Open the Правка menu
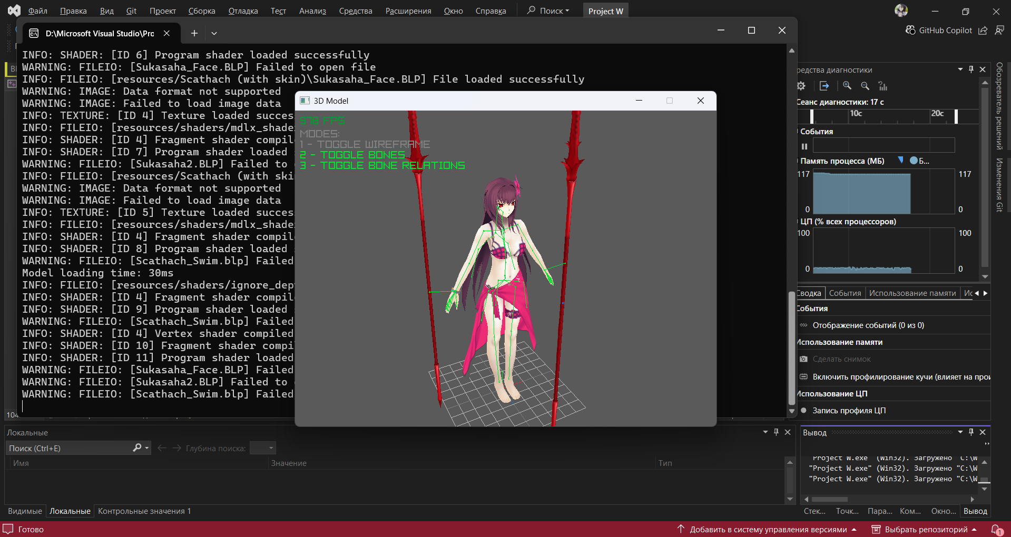The image size is (1011, 537). (73, 11)
